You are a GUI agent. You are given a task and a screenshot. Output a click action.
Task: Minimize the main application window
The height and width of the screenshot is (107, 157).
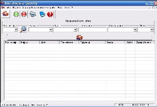[147, 3]
